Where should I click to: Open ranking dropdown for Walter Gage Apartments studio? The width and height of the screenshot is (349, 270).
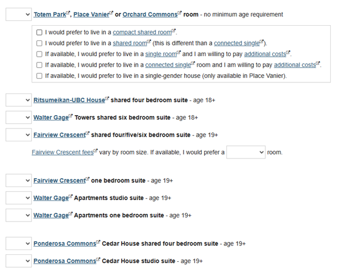coord(19,198)
